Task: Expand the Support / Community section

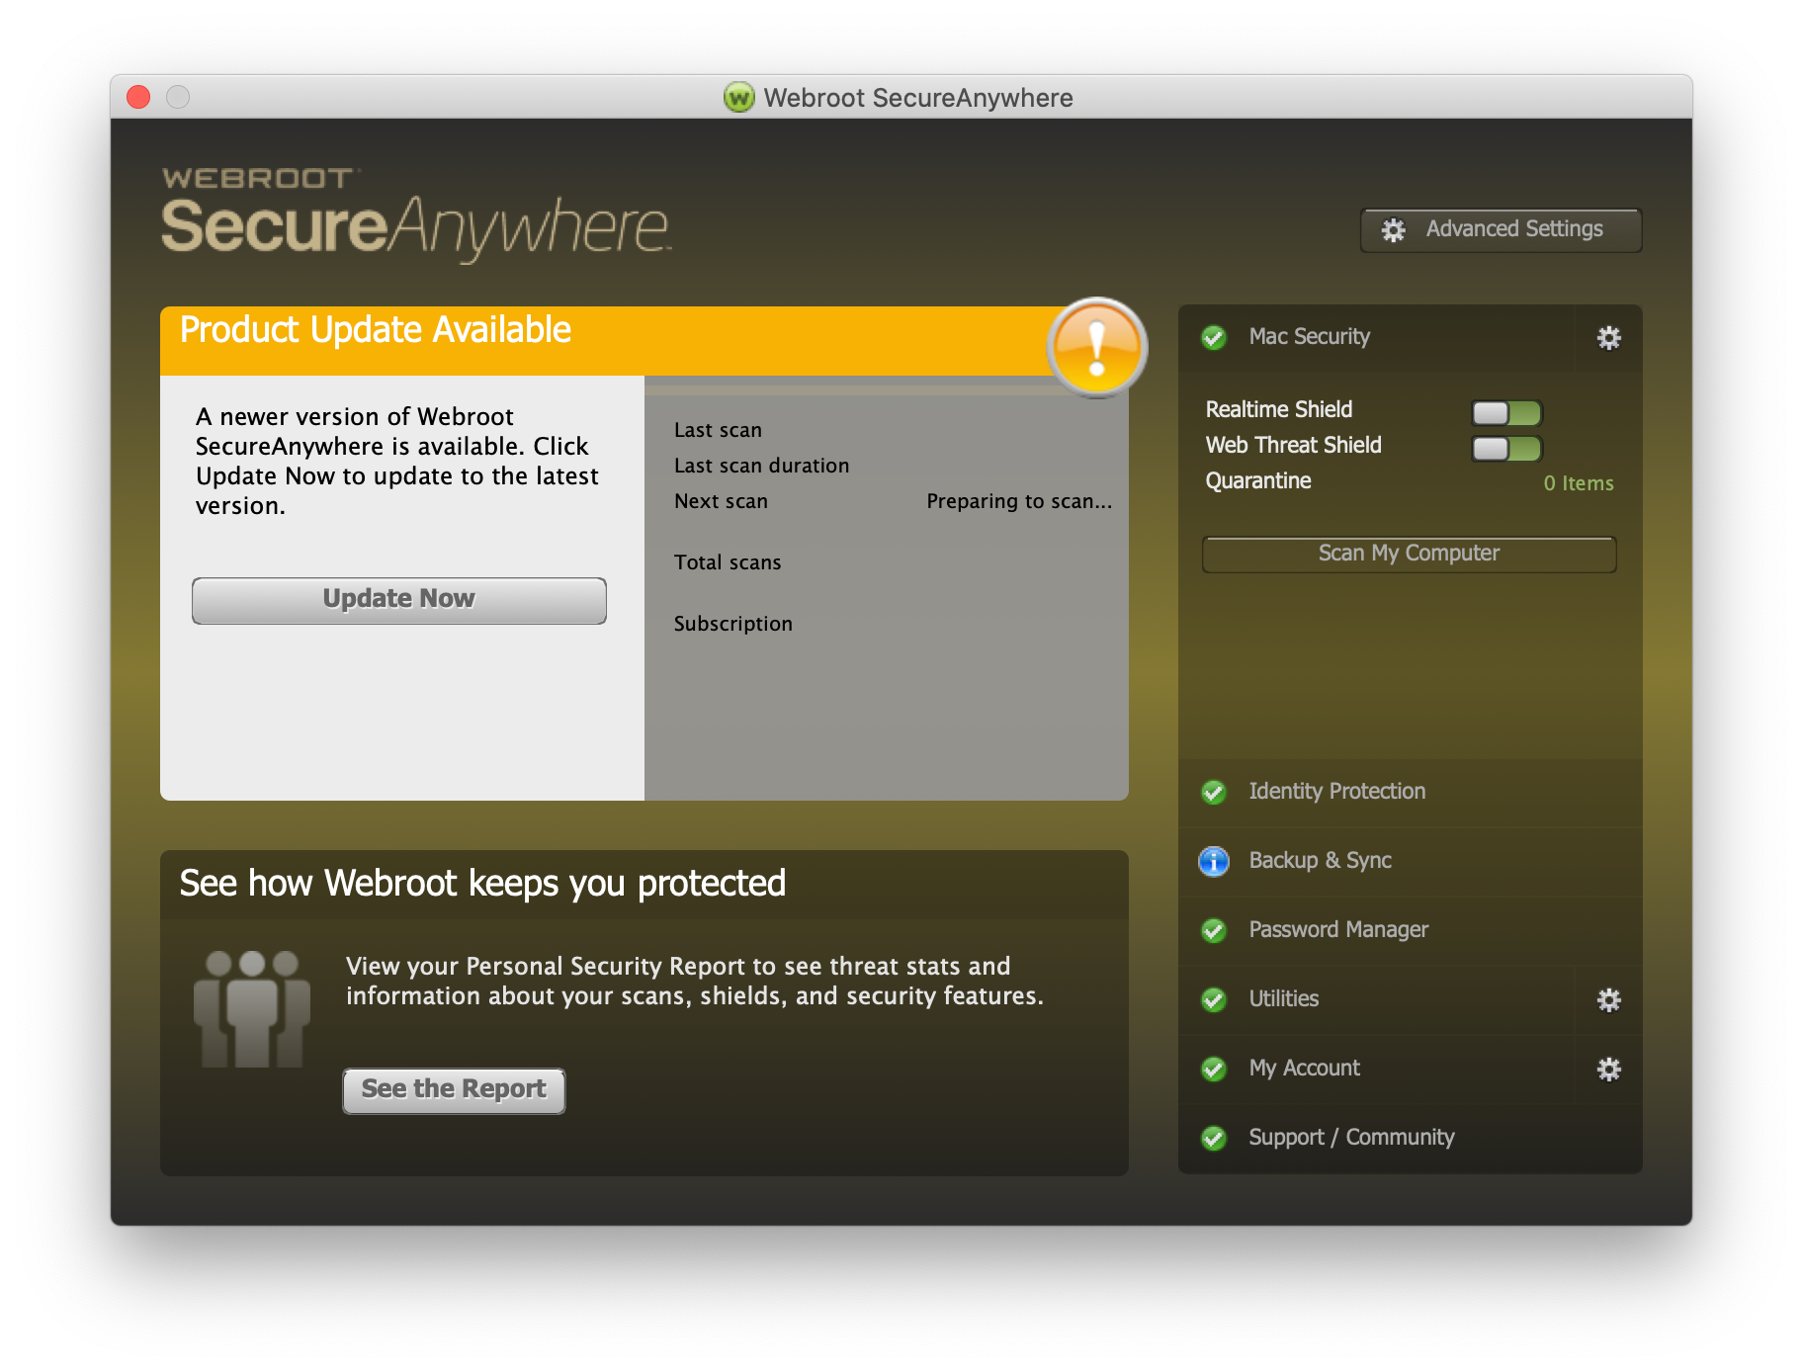Action: [1410, 1138]
